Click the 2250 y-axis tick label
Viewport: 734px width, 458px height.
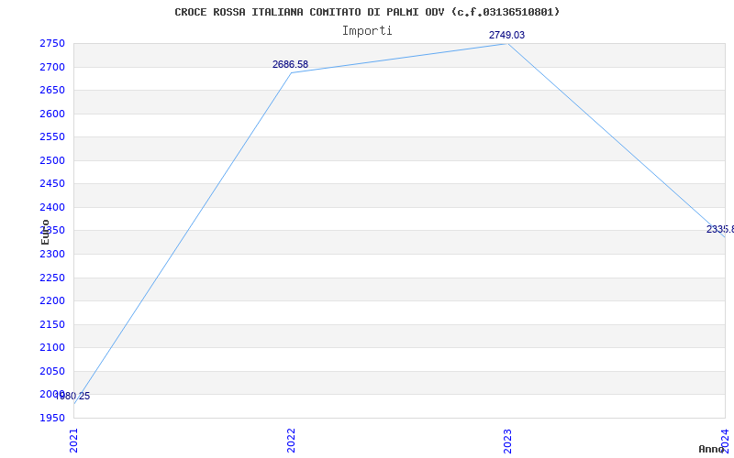tap(52, 278)
